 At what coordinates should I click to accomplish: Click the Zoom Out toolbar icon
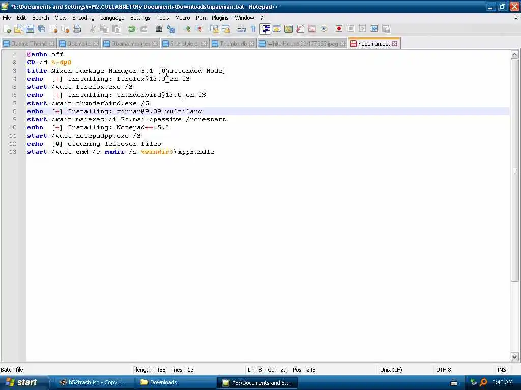[198, 29]
